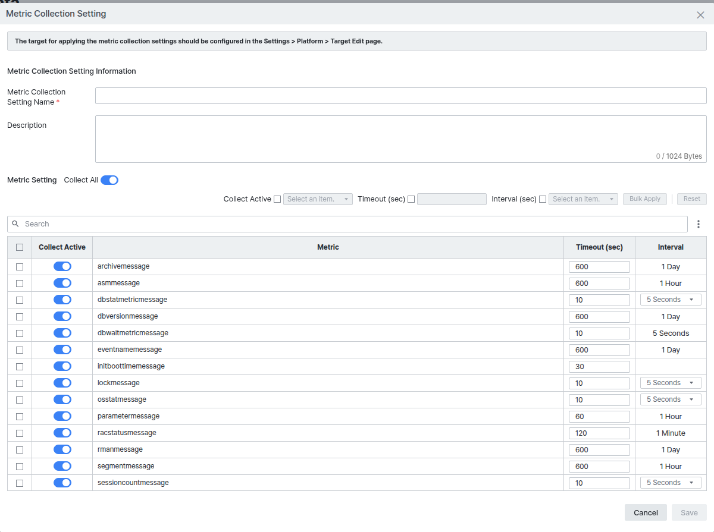Screen dimensions: 714x532
Task: Click the rmanmessage 1 Day interval
Action: point(671,450)
